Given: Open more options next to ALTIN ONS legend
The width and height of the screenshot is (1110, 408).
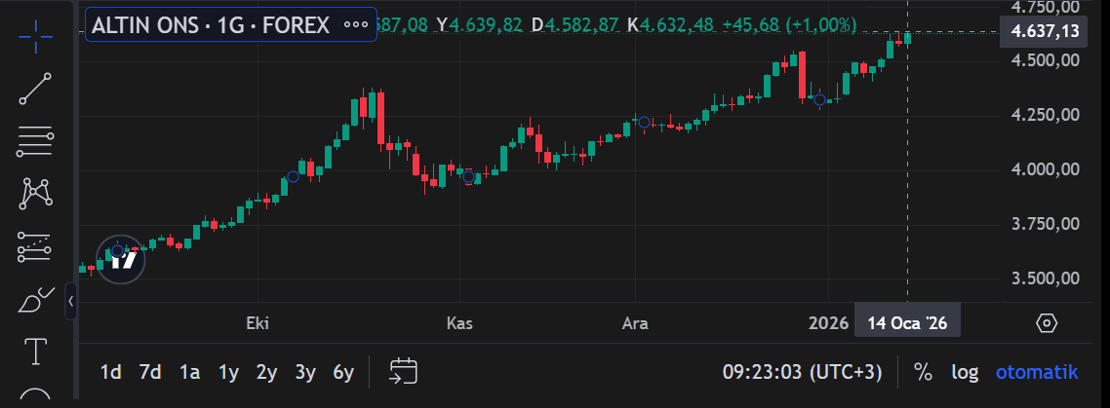Looking at the screenshot, I should coord(357,24).
